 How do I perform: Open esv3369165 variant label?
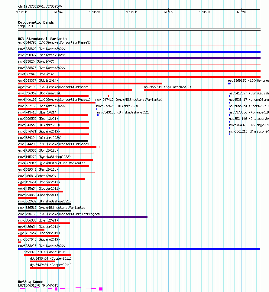248,80
